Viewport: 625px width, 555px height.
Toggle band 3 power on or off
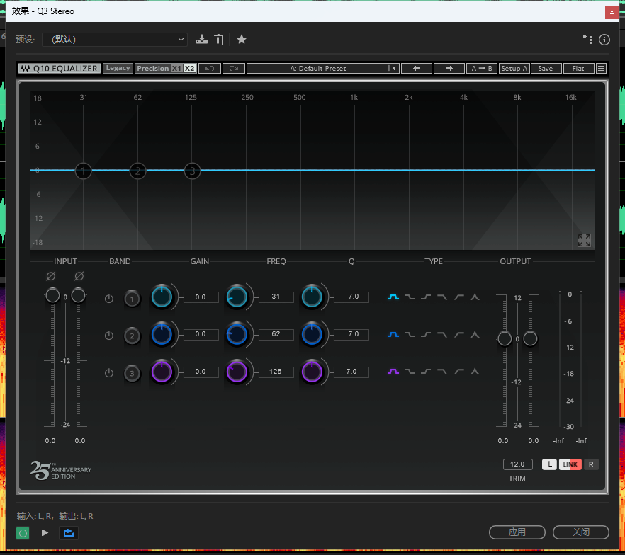coord(109,373)
